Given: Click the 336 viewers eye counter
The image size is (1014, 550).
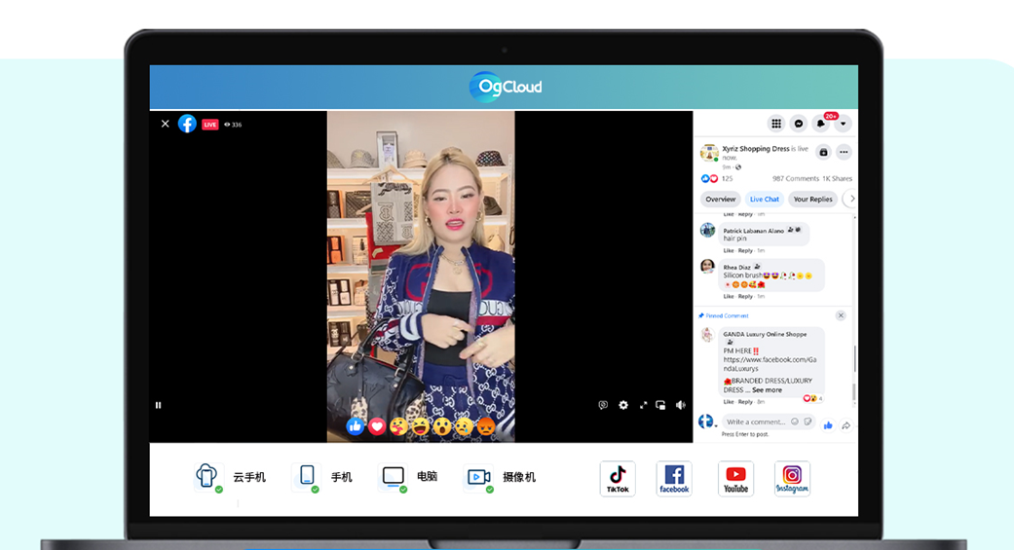Looking at the screenshot, I should [x=233, y=125].
